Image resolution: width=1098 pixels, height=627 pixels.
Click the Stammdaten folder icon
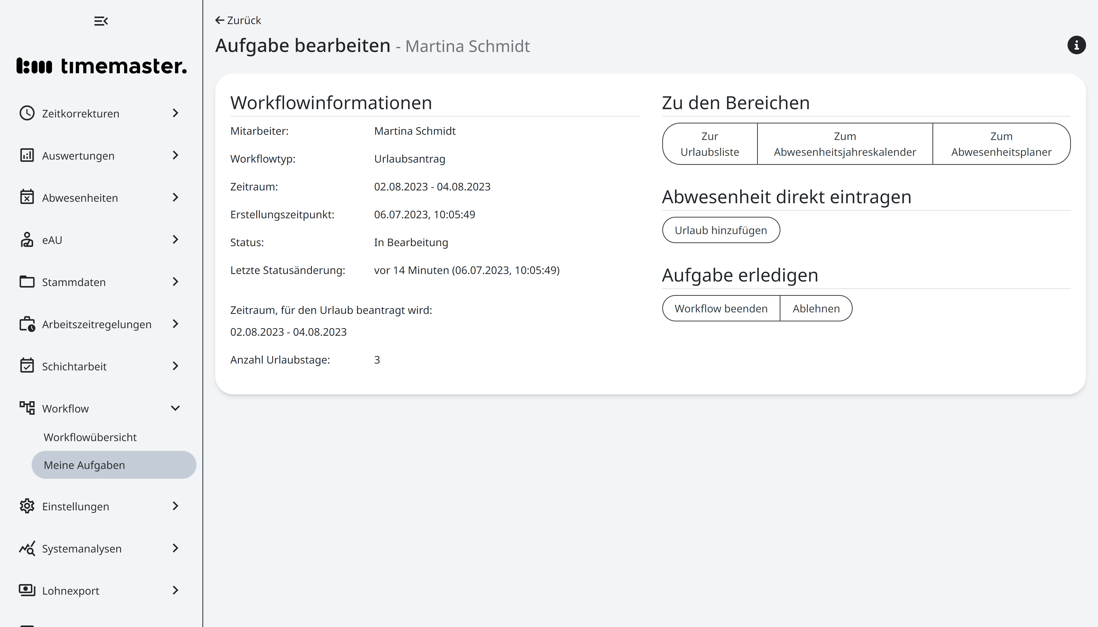[27, 282]
